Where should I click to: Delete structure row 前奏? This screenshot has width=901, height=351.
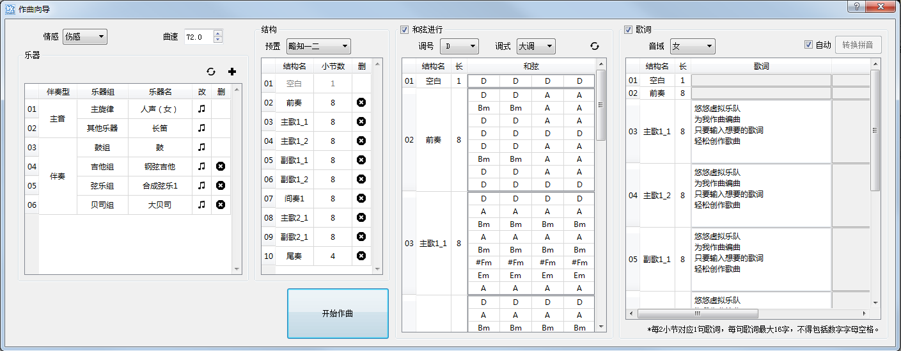coord(361,102)
